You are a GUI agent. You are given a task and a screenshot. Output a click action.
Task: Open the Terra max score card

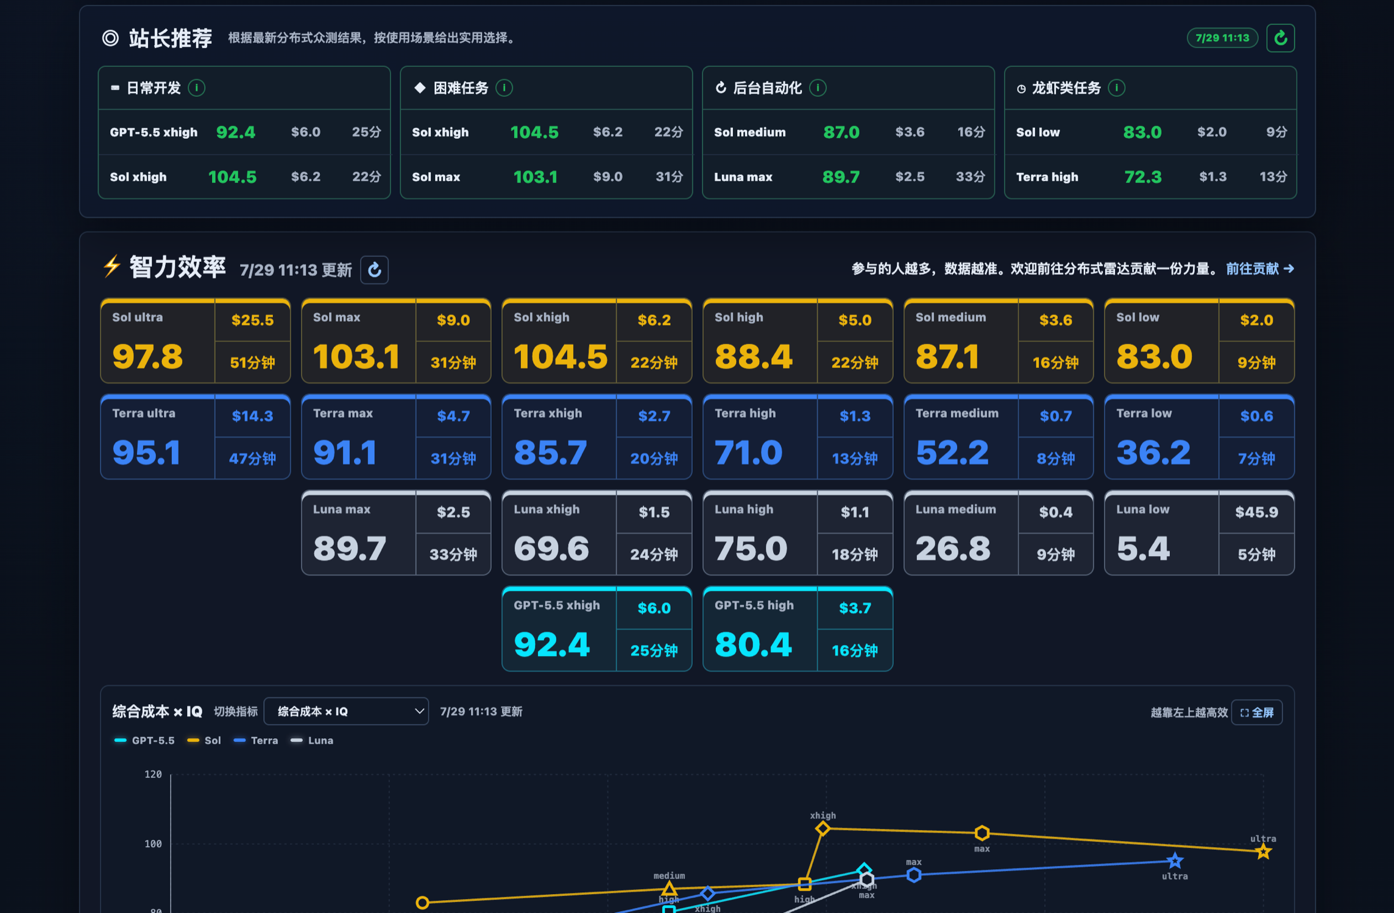pos(396,437)
